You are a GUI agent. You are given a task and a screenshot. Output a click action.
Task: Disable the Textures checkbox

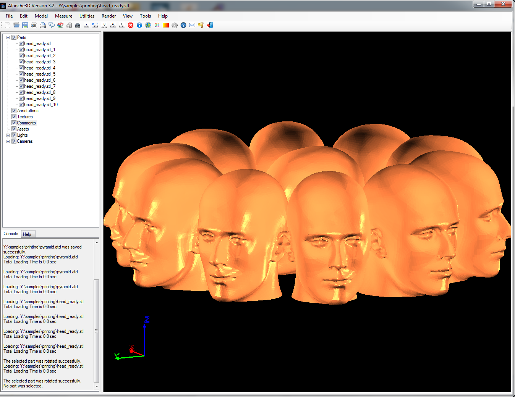click(x=14, y=117)
